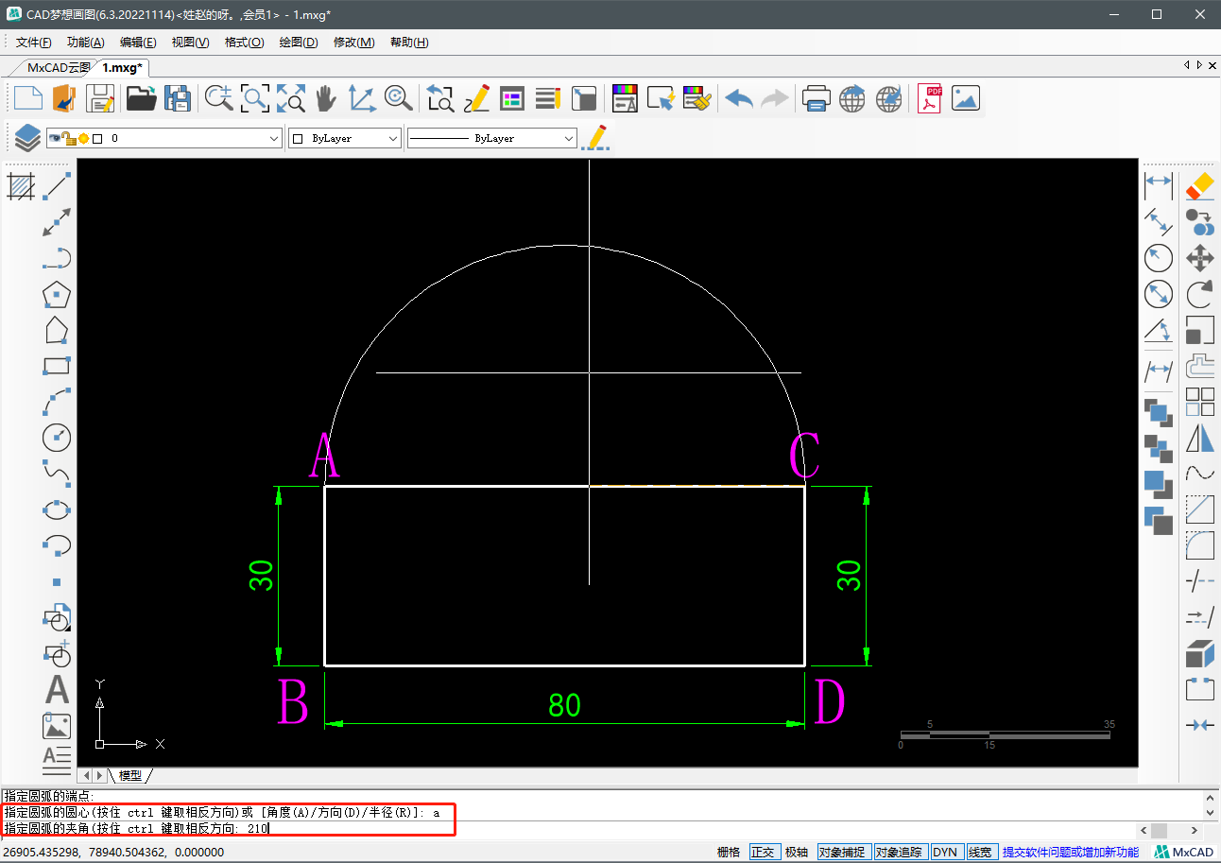Toggle 正交 ortho mode

[763, 852]
